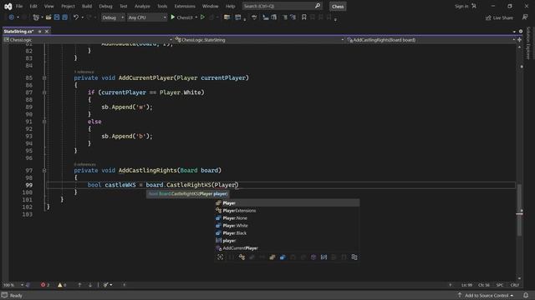Click the Chess solution name button
The image size is (535, 300).
(338, 7)
